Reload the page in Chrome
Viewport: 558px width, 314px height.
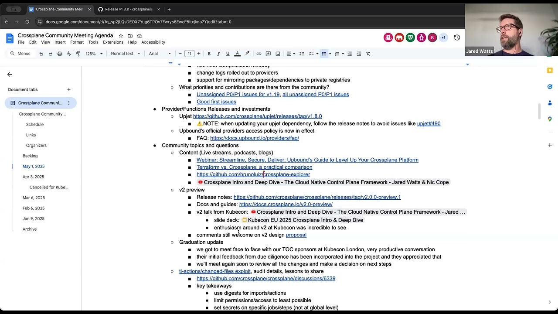coord(27,22)
